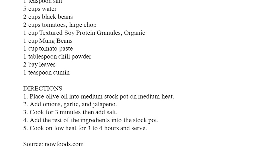Click the Textured Soy Protein Granules line
The image size is (275, 153).
coord(84,33)
